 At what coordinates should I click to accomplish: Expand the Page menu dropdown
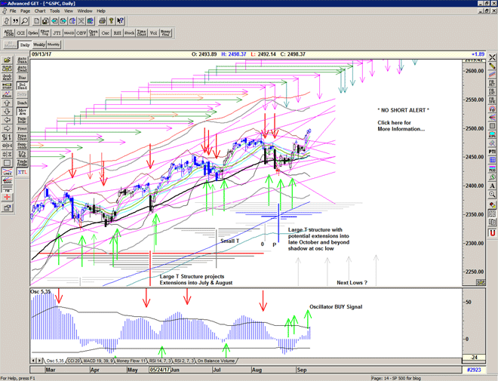coord(25,11)
